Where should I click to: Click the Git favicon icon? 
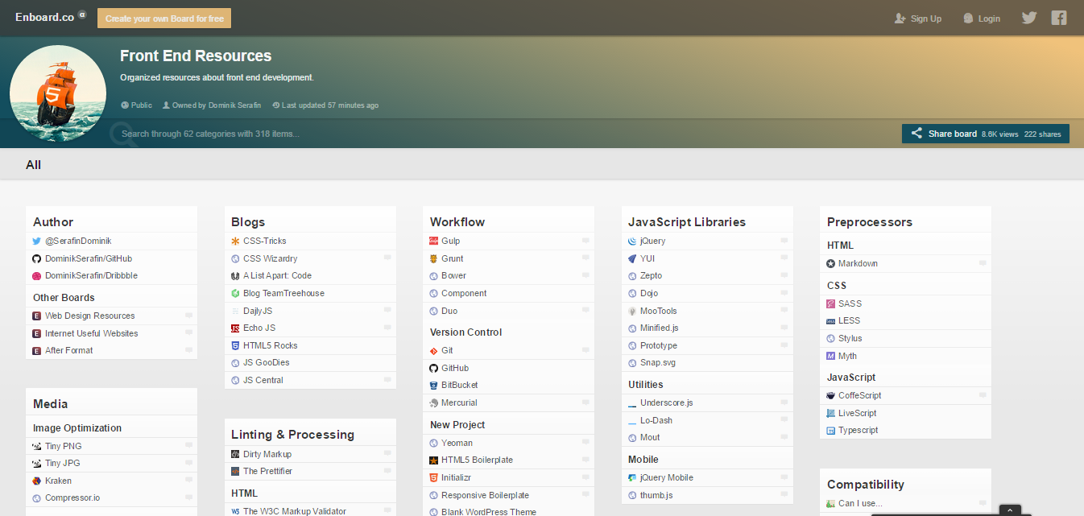tap(434, 351)
